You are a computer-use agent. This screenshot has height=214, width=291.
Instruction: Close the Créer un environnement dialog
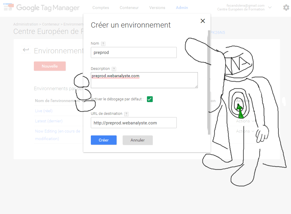202,21
